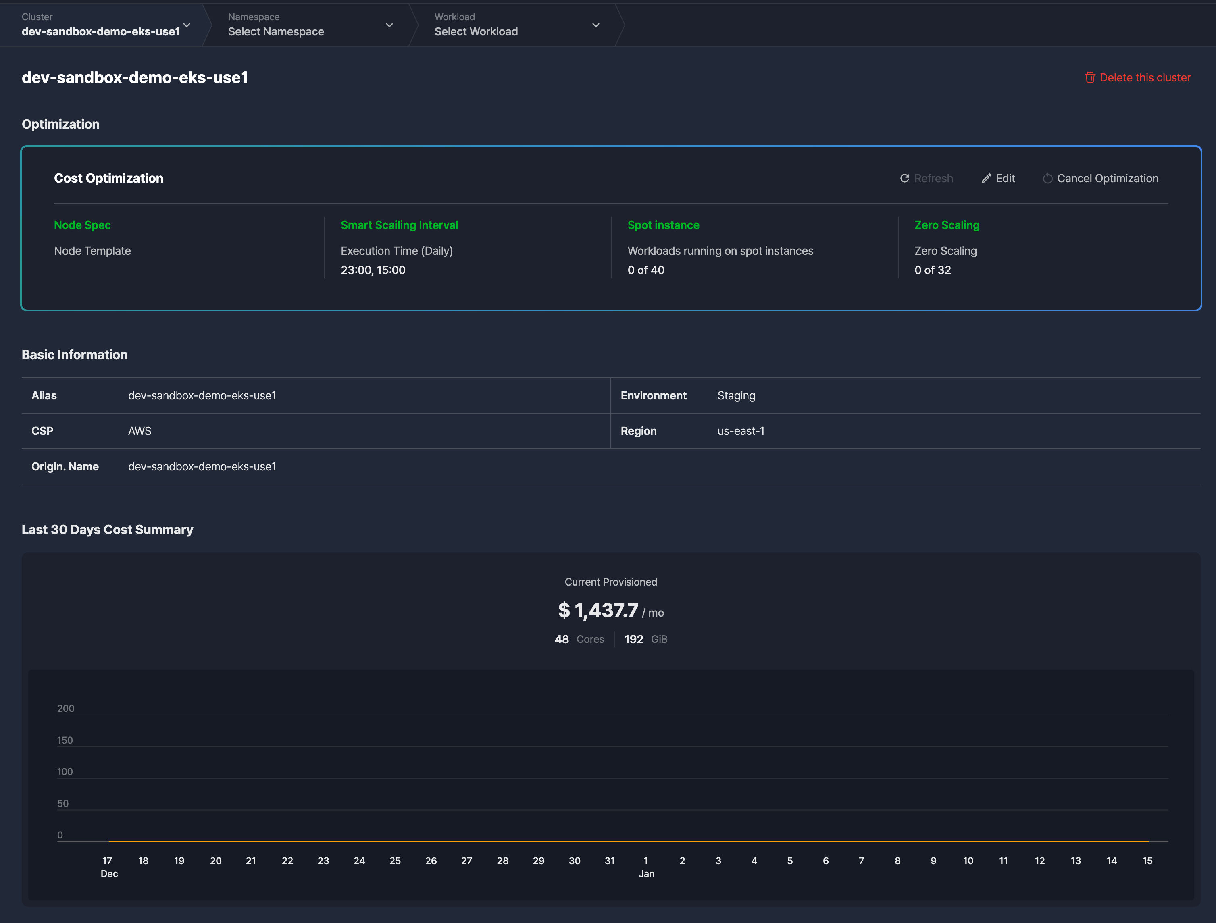Viewport: 1216px width, 923px height.
Task: Click the Jan 1 marker on chart axis
Action: pyautogui.click(x=646, y=861)
